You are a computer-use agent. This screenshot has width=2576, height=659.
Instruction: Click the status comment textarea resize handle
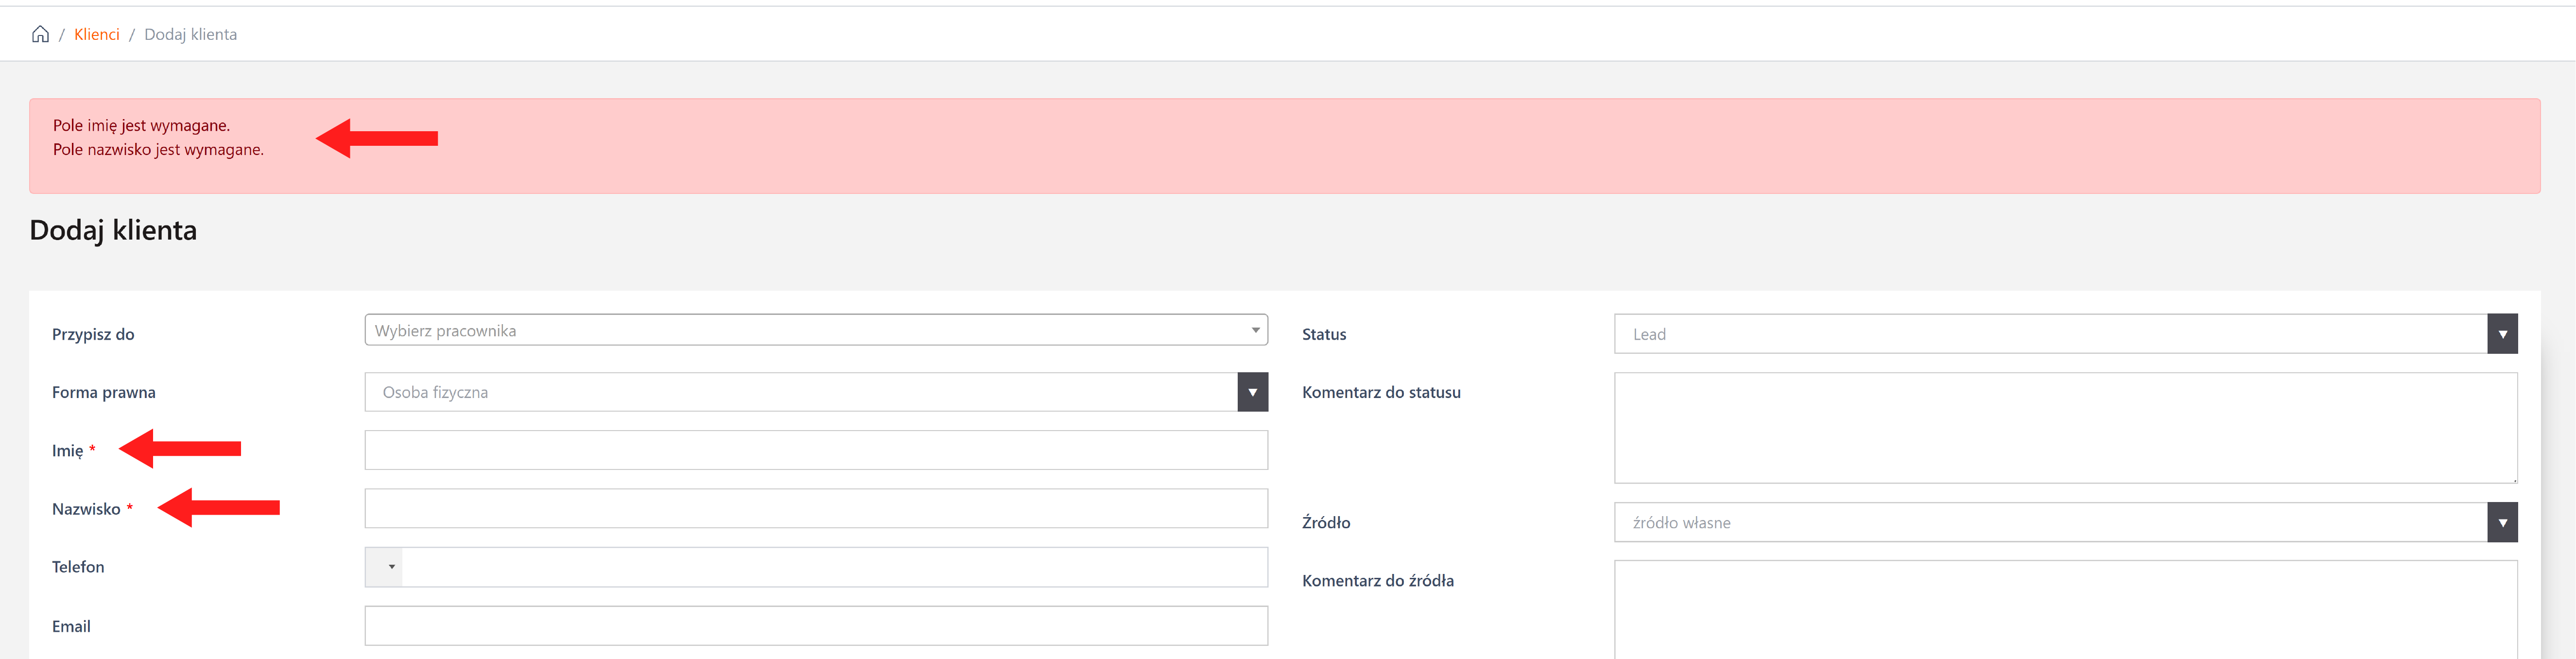[x=2513, y=479]
